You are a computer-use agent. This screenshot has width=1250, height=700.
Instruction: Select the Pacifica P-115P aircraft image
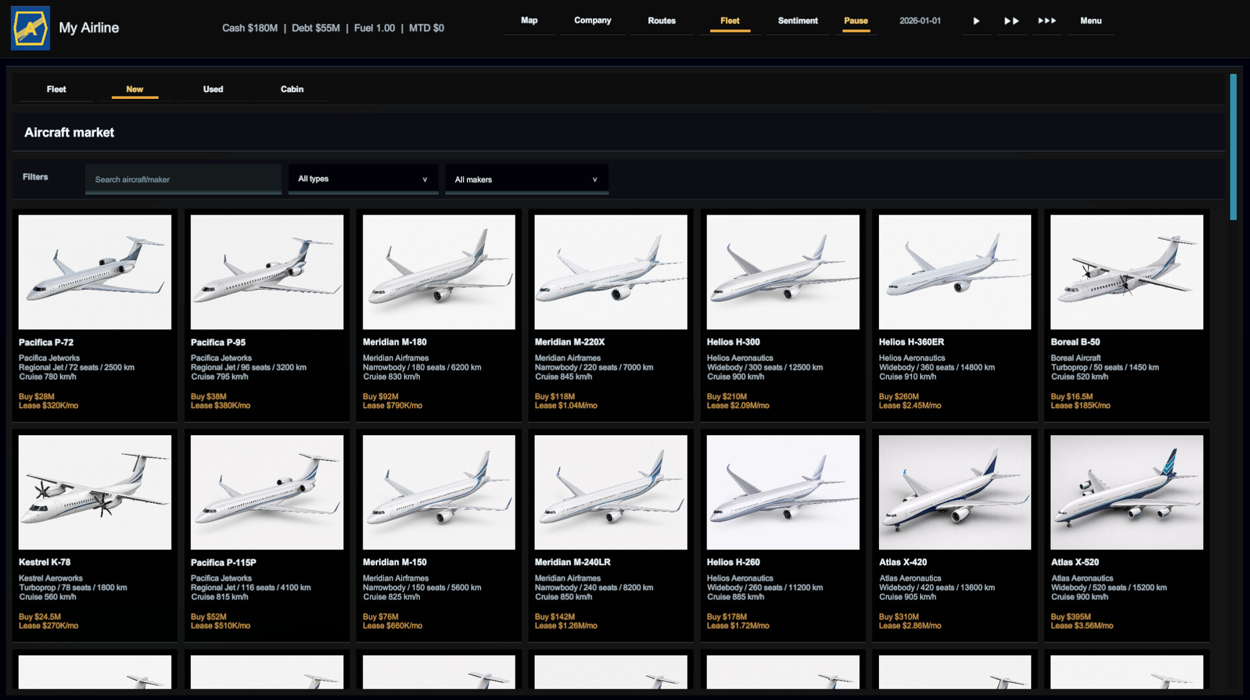[x=267, y=492]
